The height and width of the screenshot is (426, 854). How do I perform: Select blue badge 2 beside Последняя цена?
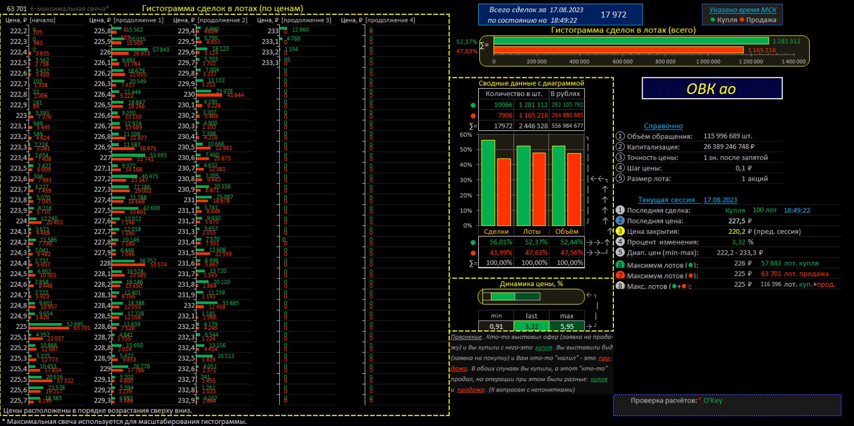pyautogui.click(x=620, y=220)
